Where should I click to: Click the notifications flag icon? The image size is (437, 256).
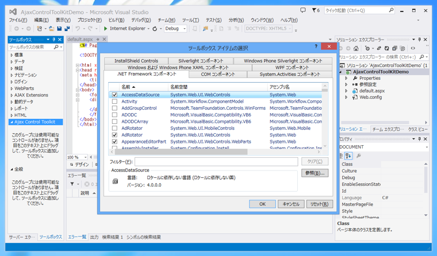pyautogui.click(x=314, y=10)
